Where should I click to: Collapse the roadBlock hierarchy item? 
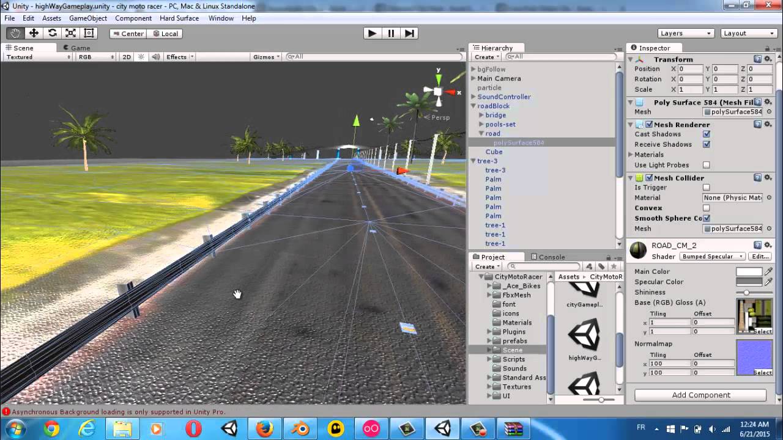(473, 106)
